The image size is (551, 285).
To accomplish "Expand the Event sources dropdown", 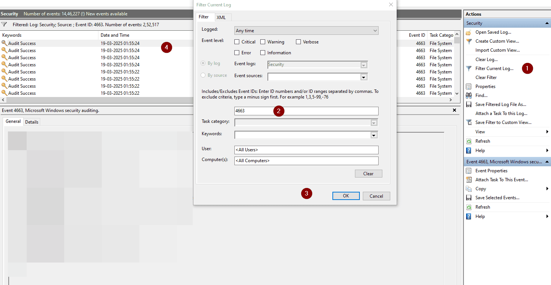I will tap(363, 77).
